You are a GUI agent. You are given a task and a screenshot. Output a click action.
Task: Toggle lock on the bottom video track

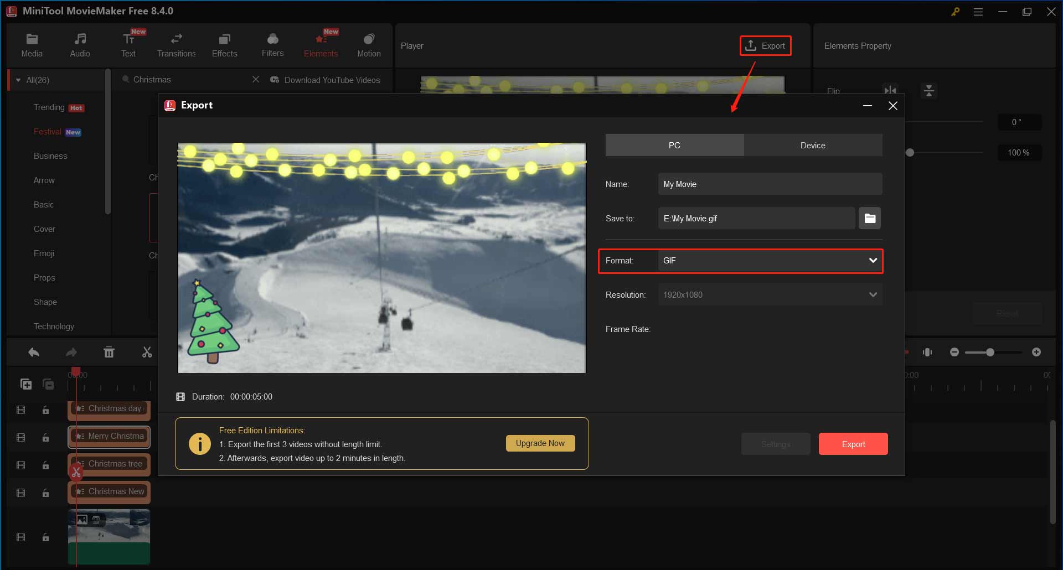coord(45,537)
